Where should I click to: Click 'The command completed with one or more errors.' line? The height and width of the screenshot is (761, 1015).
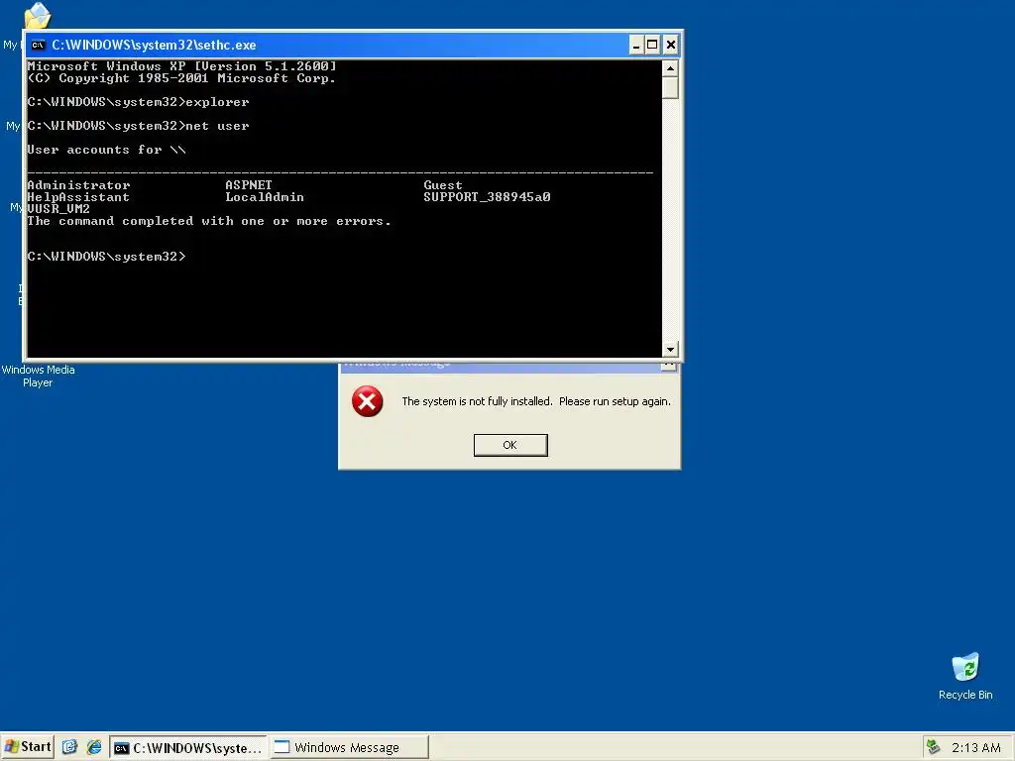point(209,221)
